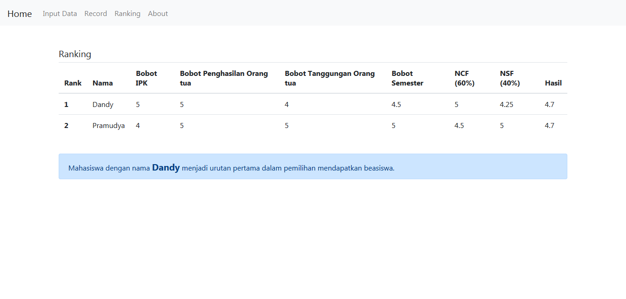
Task: Open the About page link
Action: click(x=158, y=14)
